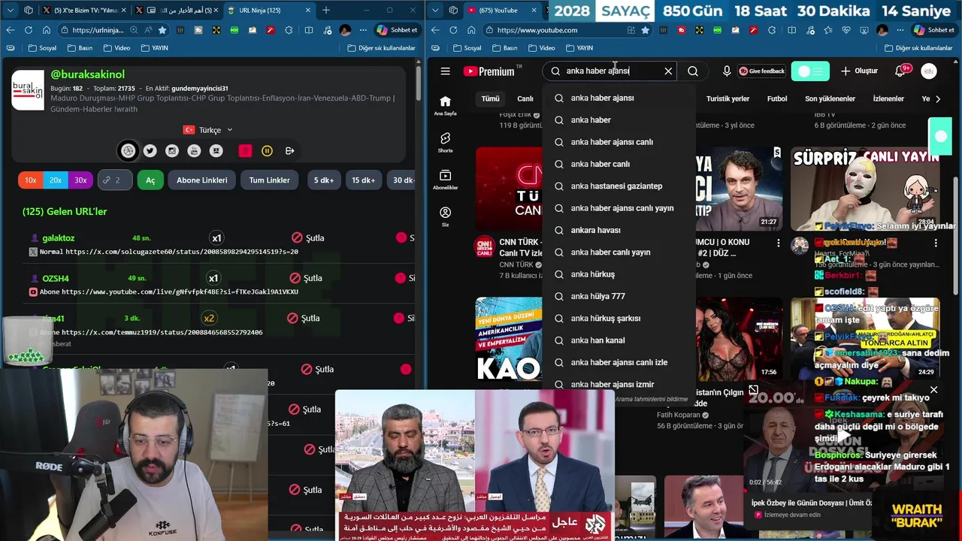Toggle the 15 dk+ filter
962x541 pixels.
pyautogui.click(x=363, y=180)
